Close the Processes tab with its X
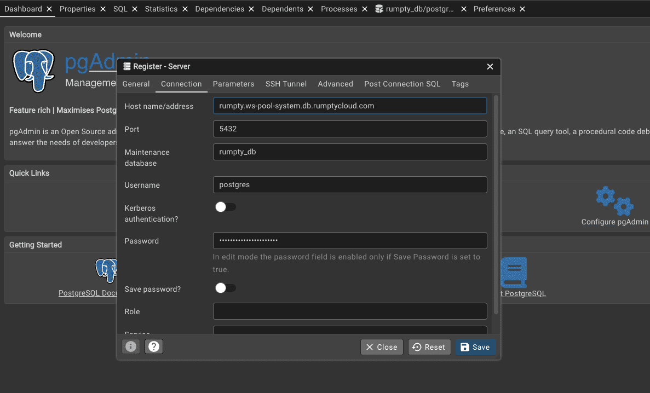650x393 pixels. (x=365, y=9)
